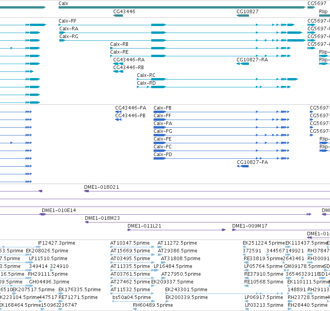Select the RE33819.5prime EST label

coord(263,259)
